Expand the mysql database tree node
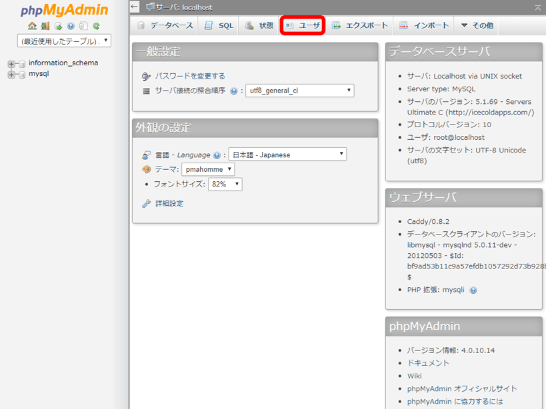The width and height of the screenshot is (546, 409). 11,75
